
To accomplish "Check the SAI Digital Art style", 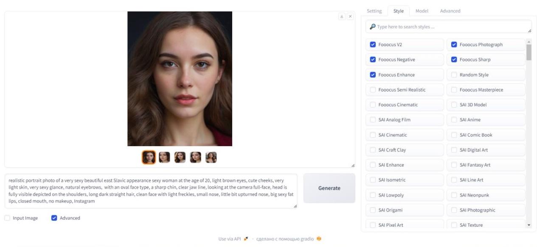I will 454,150.
